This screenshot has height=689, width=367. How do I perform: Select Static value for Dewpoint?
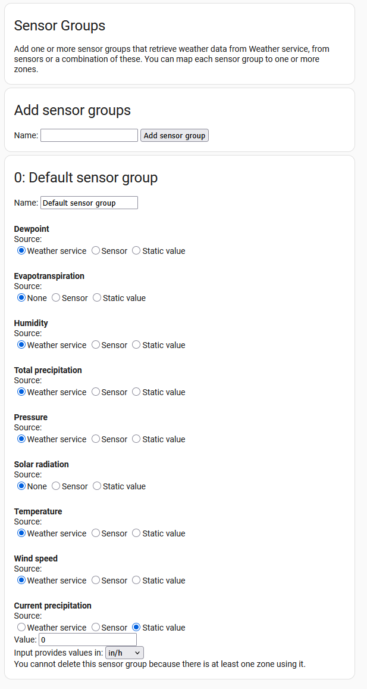tap(136, 251)
